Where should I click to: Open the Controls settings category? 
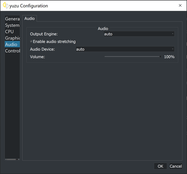point(12,51)
